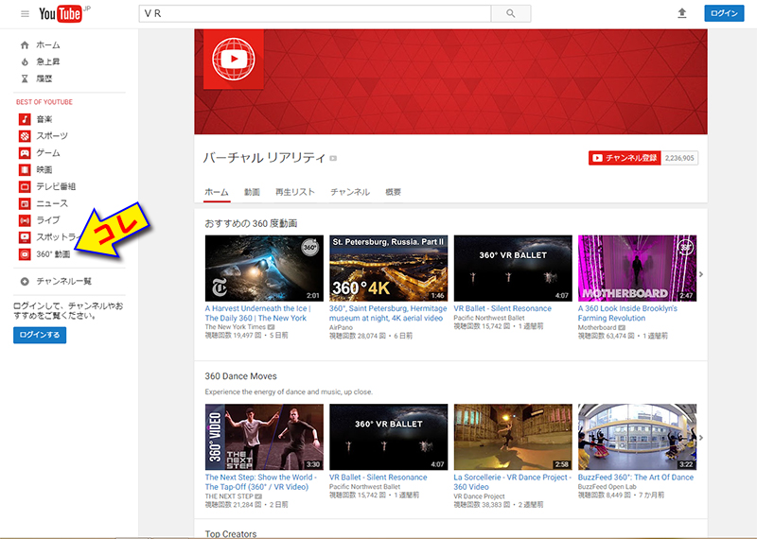Click the globe channel avatar
The width and height of the screenshot is (757, 539).
pos(234,59)
